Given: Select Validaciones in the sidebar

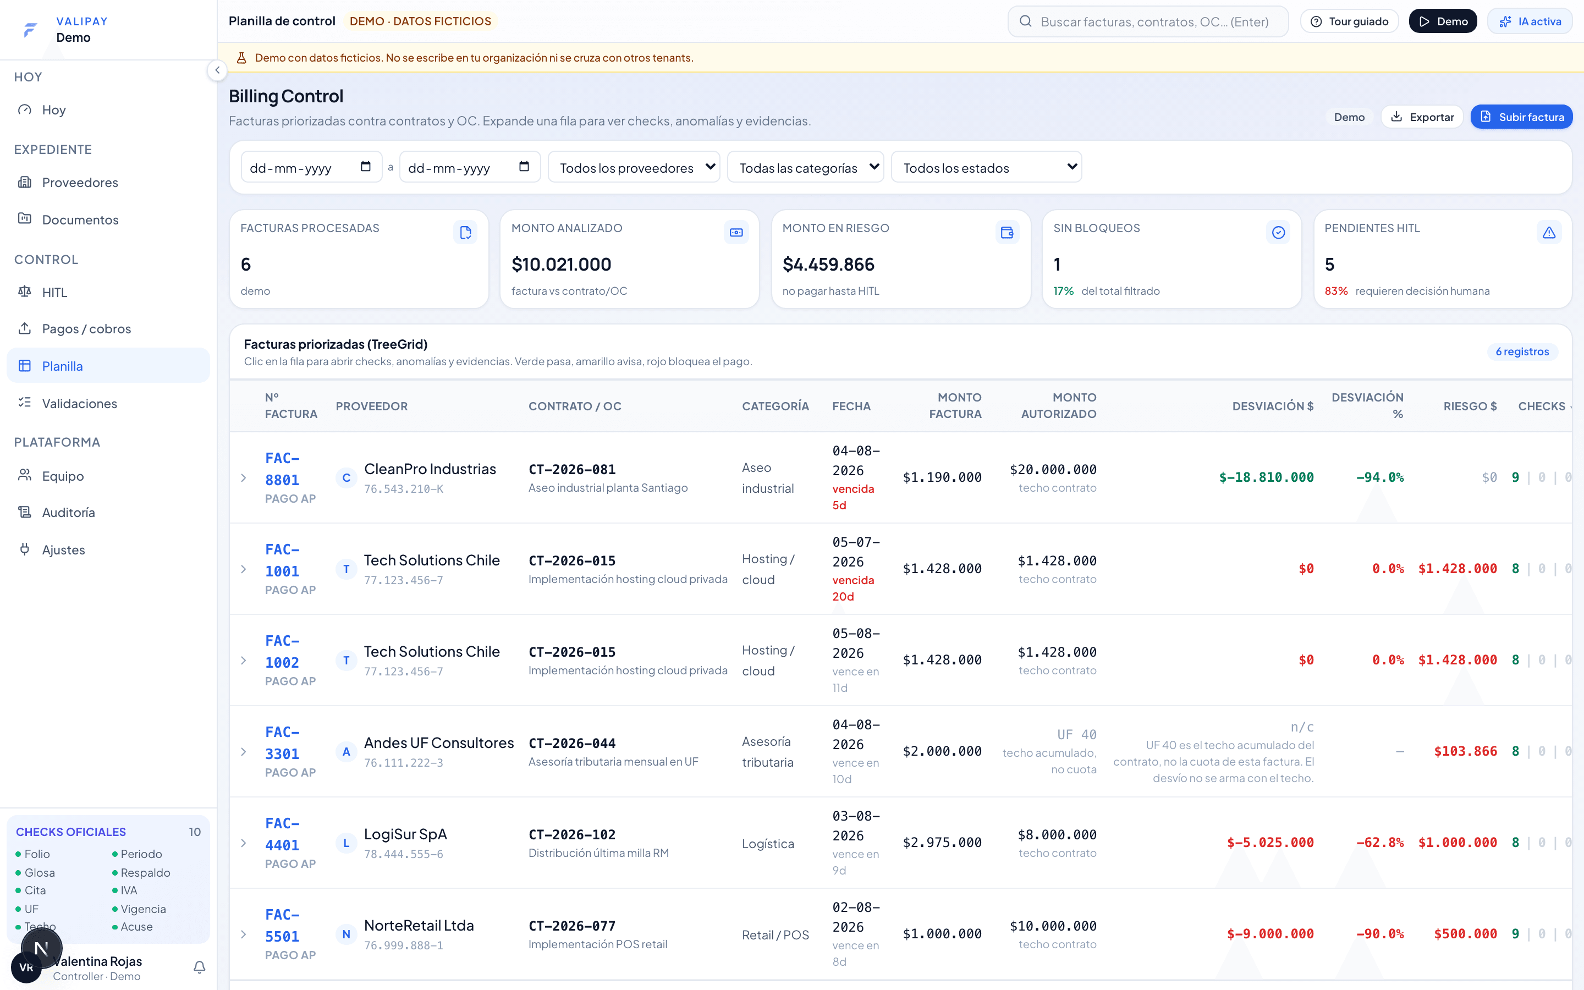Looking at the screenshot, I should (x=108, y=403).
